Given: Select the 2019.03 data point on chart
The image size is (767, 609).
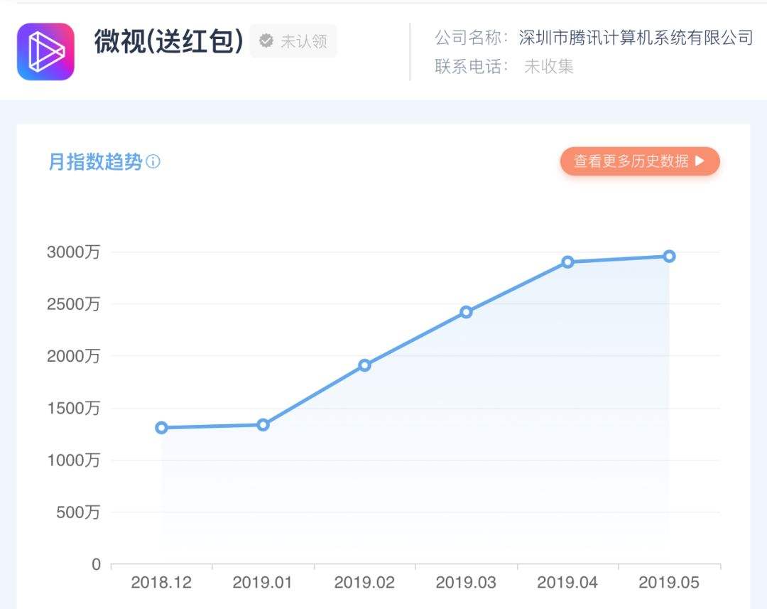Looking at the screenshot, I should 466,312.
